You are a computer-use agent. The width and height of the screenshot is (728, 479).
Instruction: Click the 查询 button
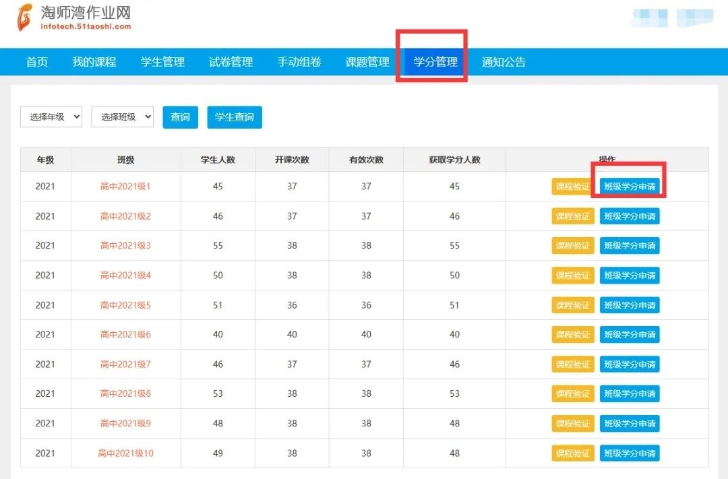180,117
